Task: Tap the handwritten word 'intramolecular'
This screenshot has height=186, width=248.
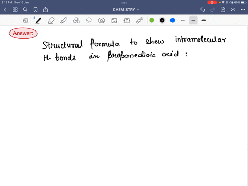Action: (x=200, y=39)
